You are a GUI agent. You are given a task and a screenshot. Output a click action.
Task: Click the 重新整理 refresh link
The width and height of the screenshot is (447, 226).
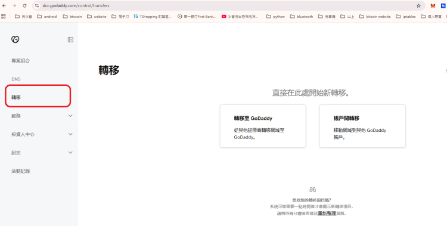(327, 213)
